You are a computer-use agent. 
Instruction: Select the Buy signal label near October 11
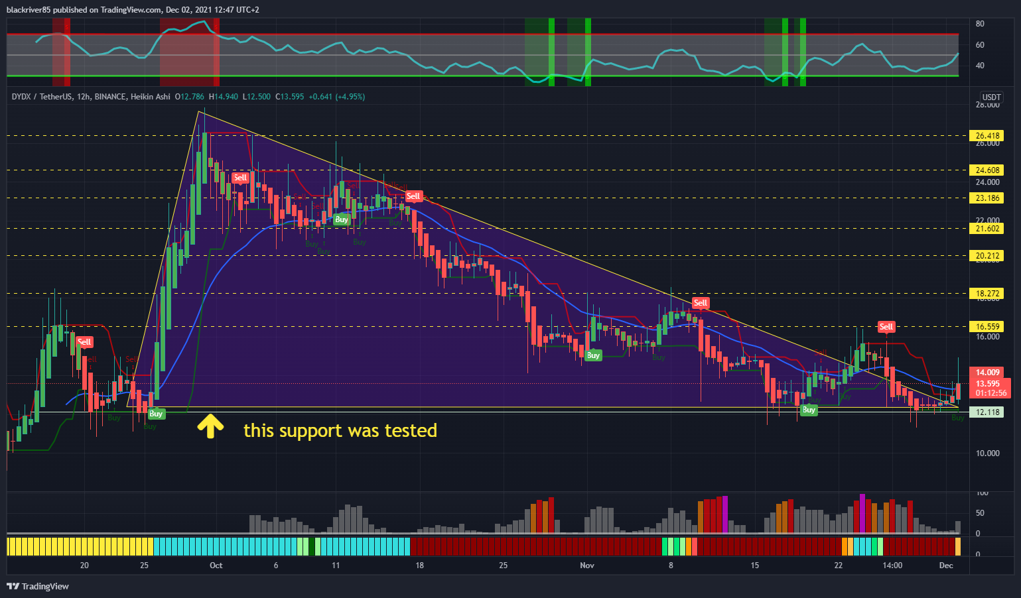pos(342,219)
